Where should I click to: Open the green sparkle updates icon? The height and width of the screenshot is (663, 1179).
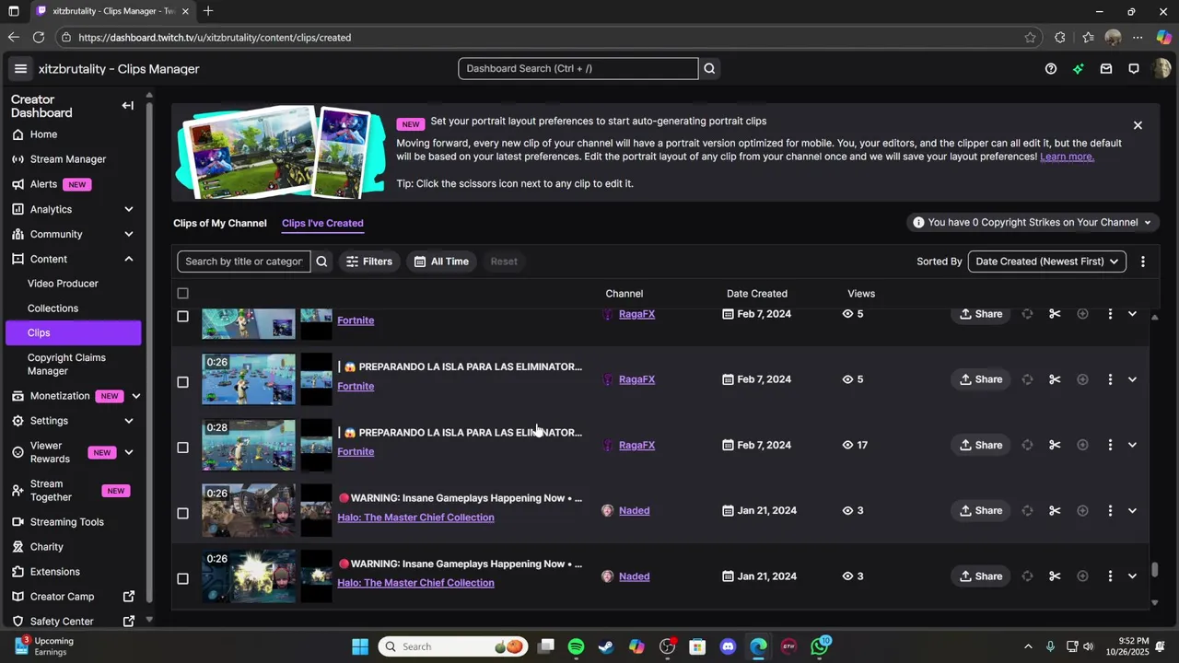(1079, 69)
